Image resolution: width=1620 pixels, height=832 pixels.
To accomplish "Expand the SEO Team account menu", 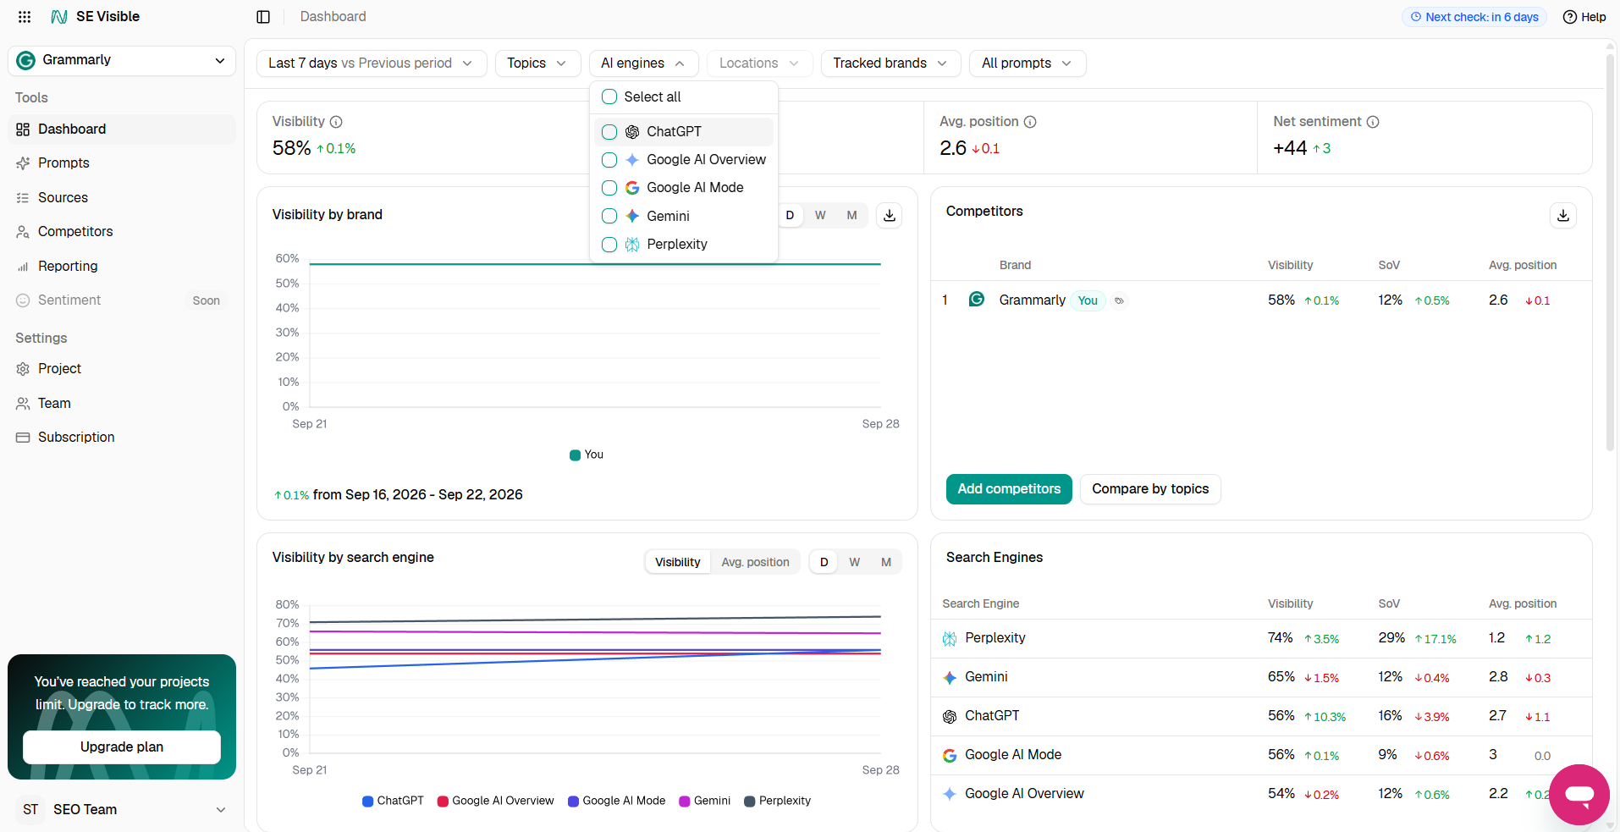I will click(122, 809).
